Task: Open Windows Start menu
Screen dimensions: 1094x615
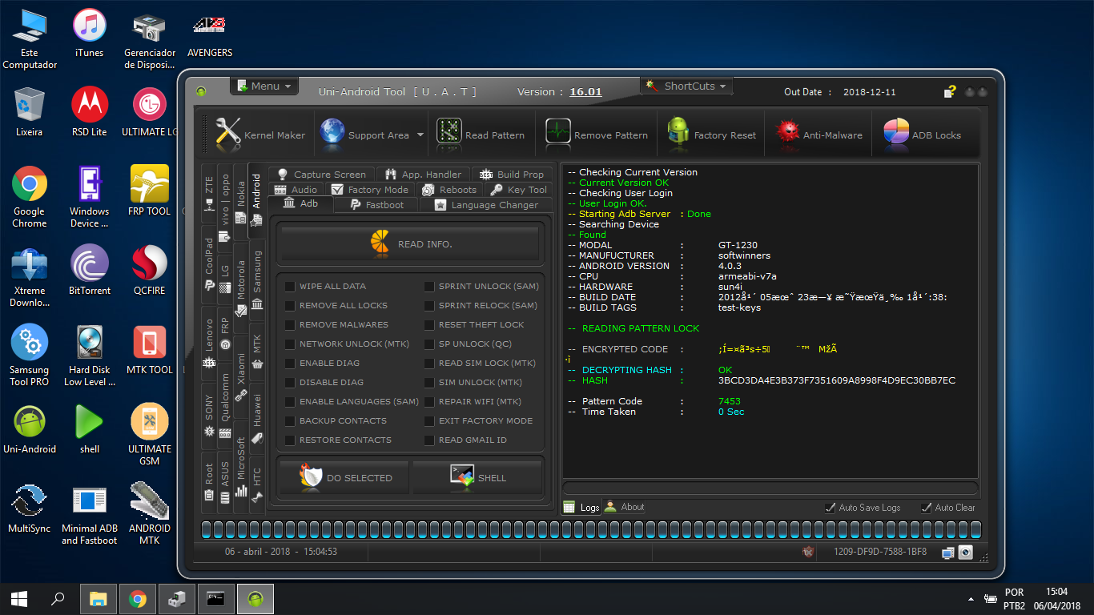Action: pyautogui.click(x=19, y=598)
